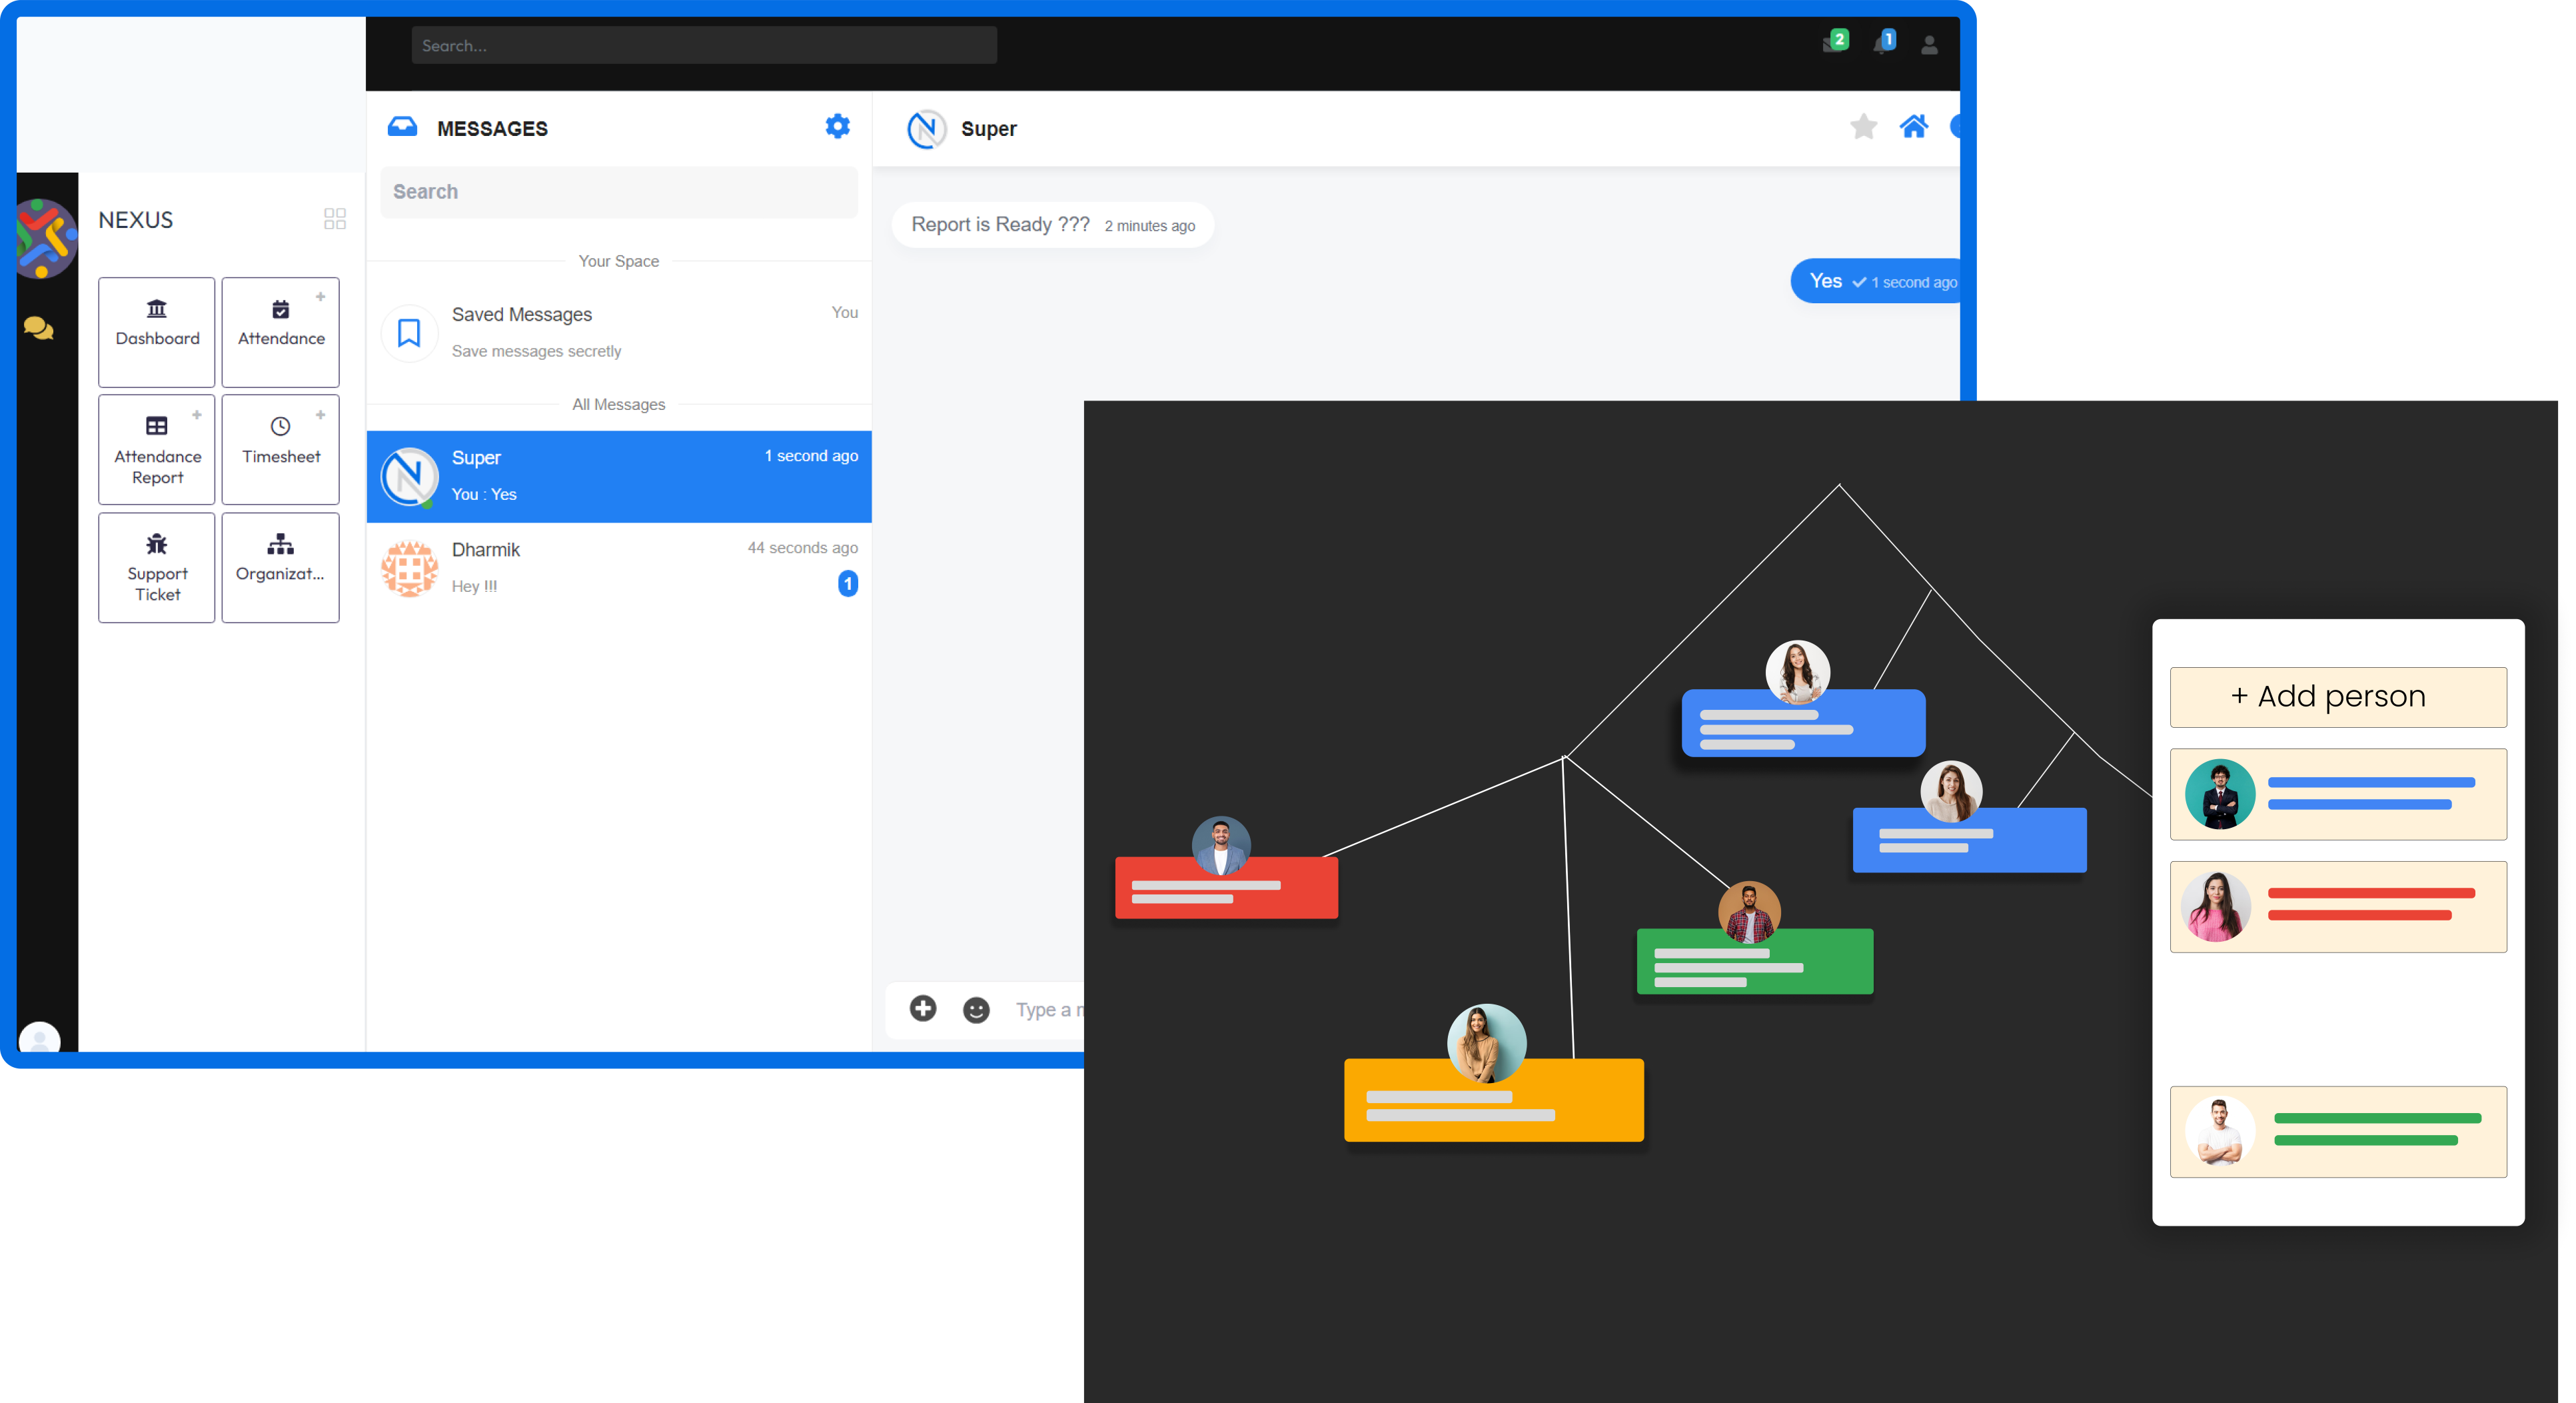Open the Dashboard menu tile

pos(157,332)
